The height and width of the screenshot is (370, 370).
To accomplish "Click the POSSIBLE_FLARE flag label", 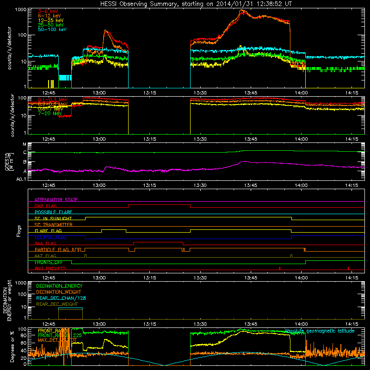I will click(53, 212).
